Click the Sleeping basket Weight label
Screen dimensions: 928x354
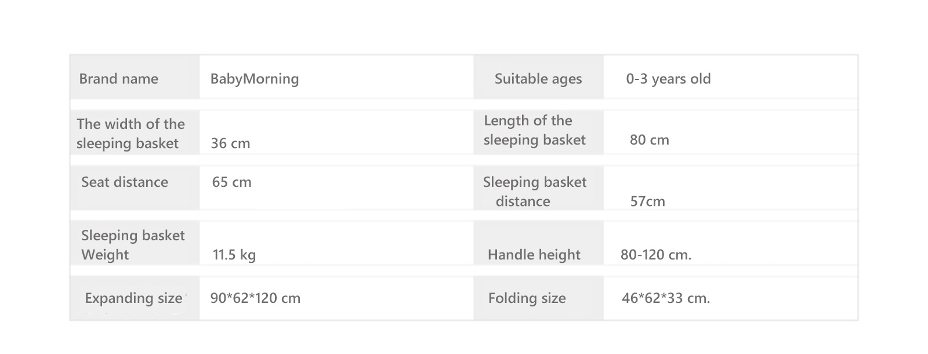point(133,245)
